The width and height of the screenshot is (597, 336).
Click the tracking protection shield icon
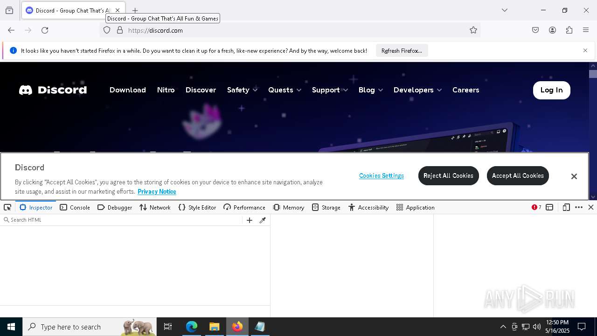click(107, 30)
